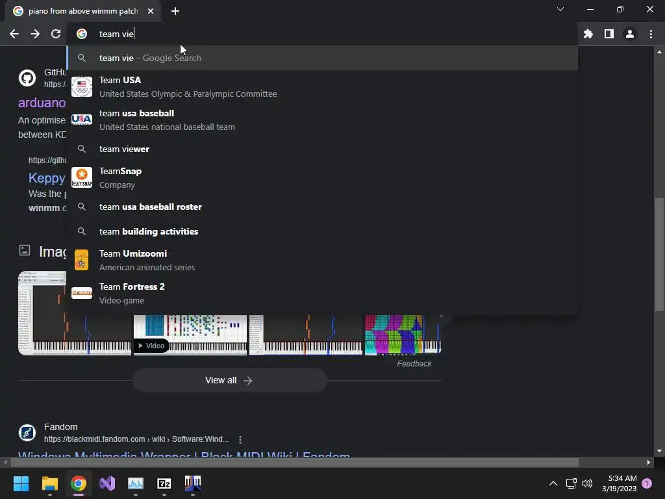The width and height of the screenshot is (665, 499).
Task: Click the TeamSnap logo icon
Action: tap(81, 178)
